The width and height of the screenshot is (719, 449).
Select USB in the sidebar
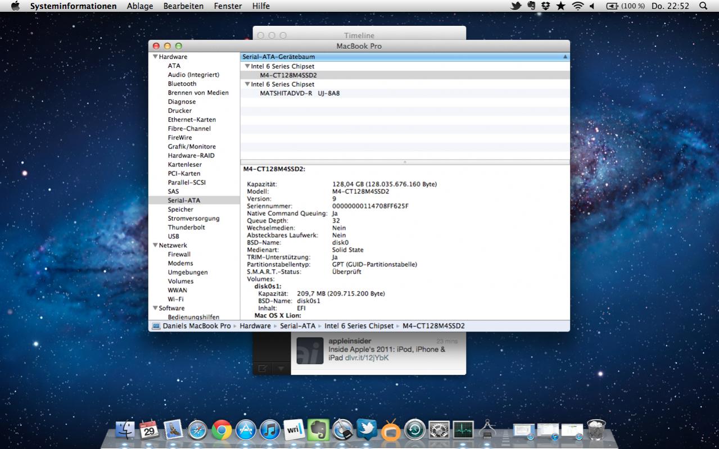(173, 237)
